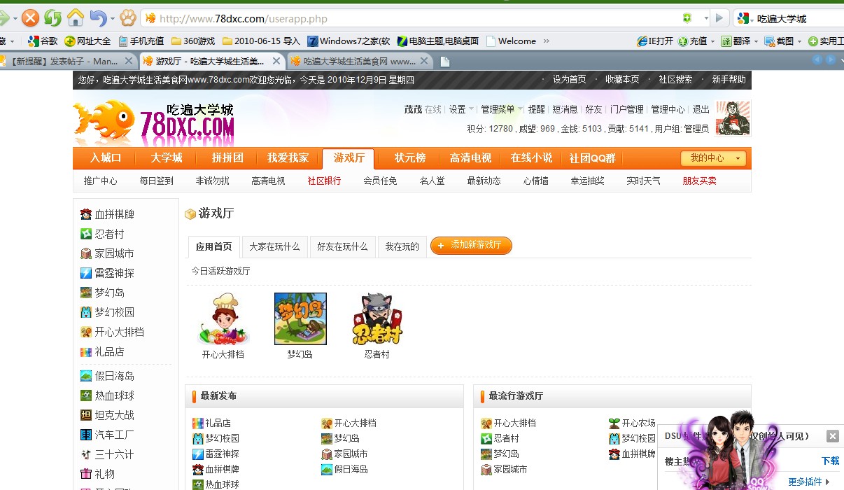Image resolution: width=844 pixels, height=490 pixels.
Task: Expand the 翻译 toolbar dropdown
Action: (756, 41)
